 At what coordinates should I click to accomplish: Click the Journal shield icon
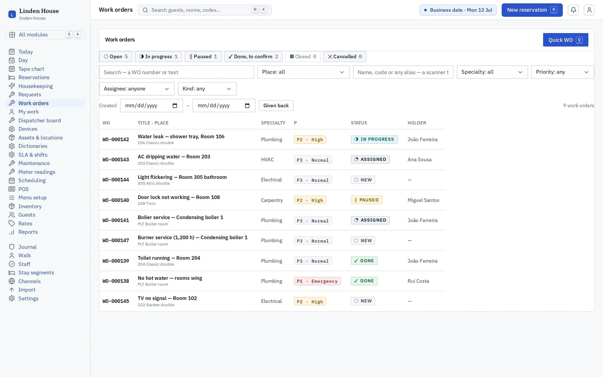[12, 247]
